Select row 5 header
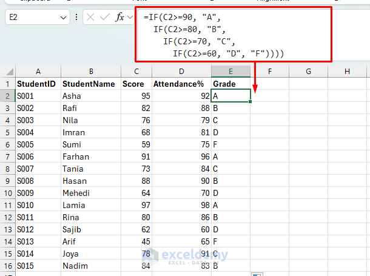 pos(7,132)
